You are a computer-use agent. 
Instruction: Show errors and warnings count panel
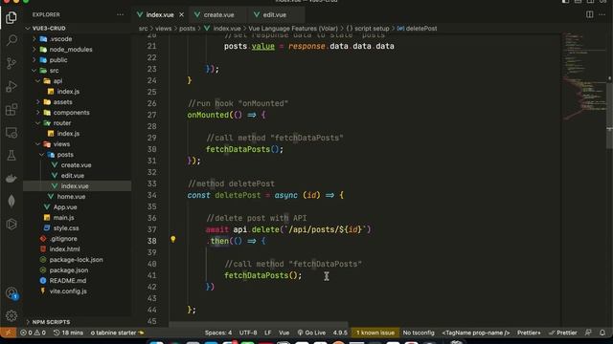tap(34, 333)
